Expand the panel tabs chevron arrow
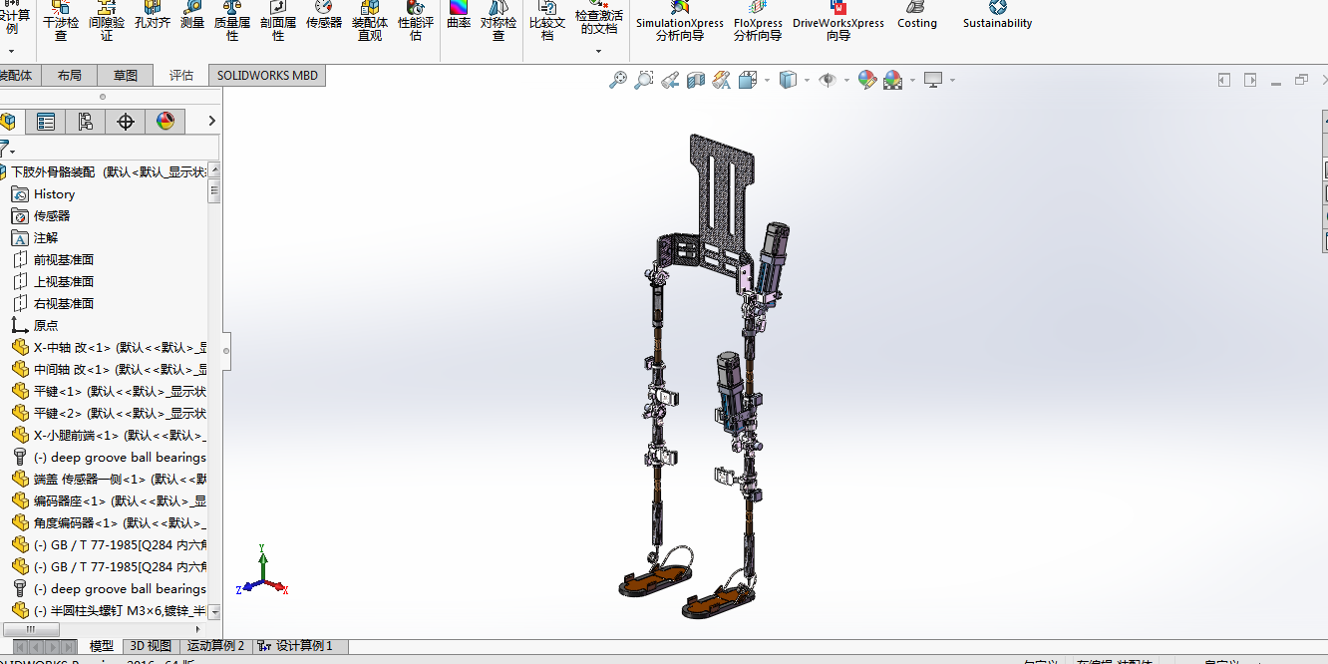The width and height of the screenshot is (1328, 664). click(211, 122)
